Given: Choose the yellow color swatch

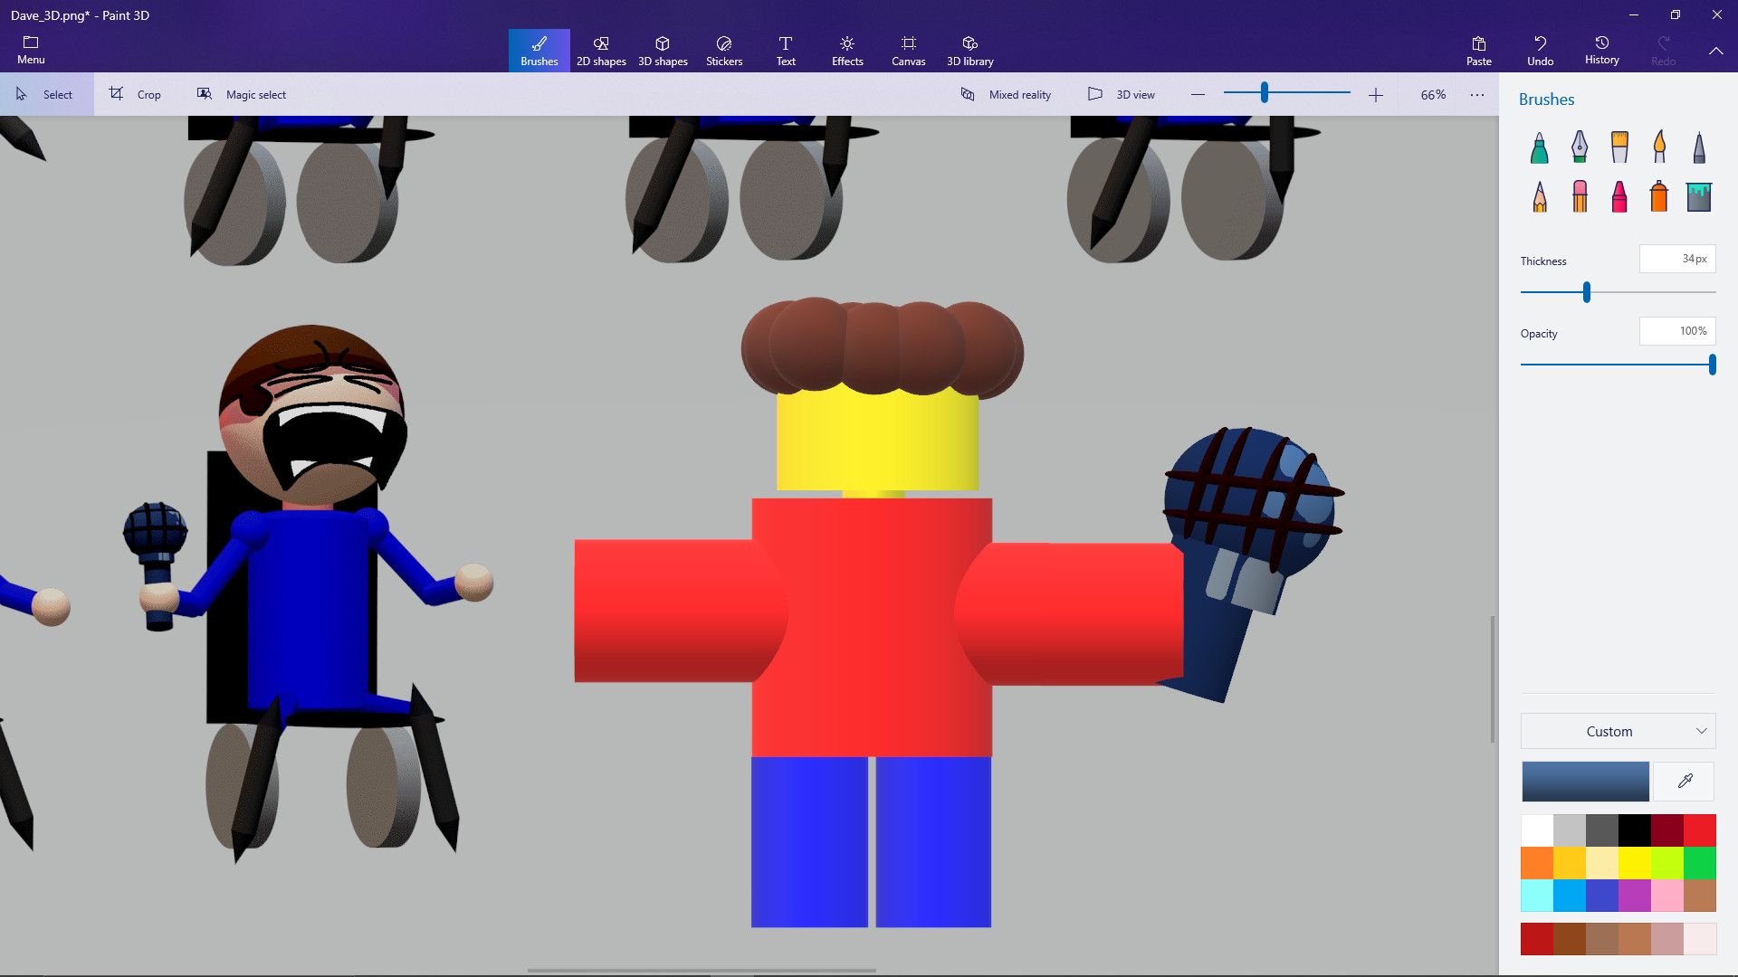Looking at the screenshot, I should [x=1635, y=862].
